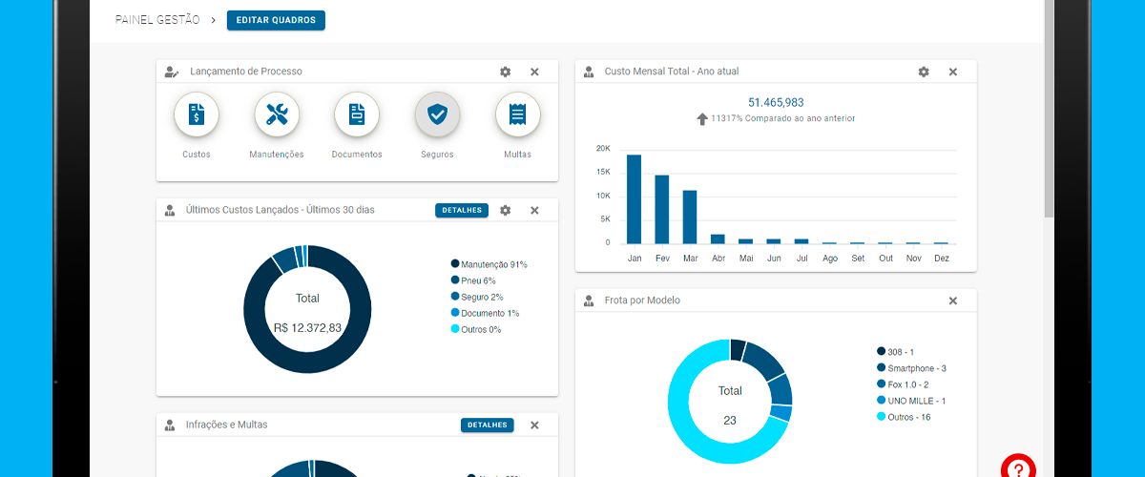
Task: Toggle Seguro 2% legend entry
Action: pyautogui.click(x=477, y=297)
